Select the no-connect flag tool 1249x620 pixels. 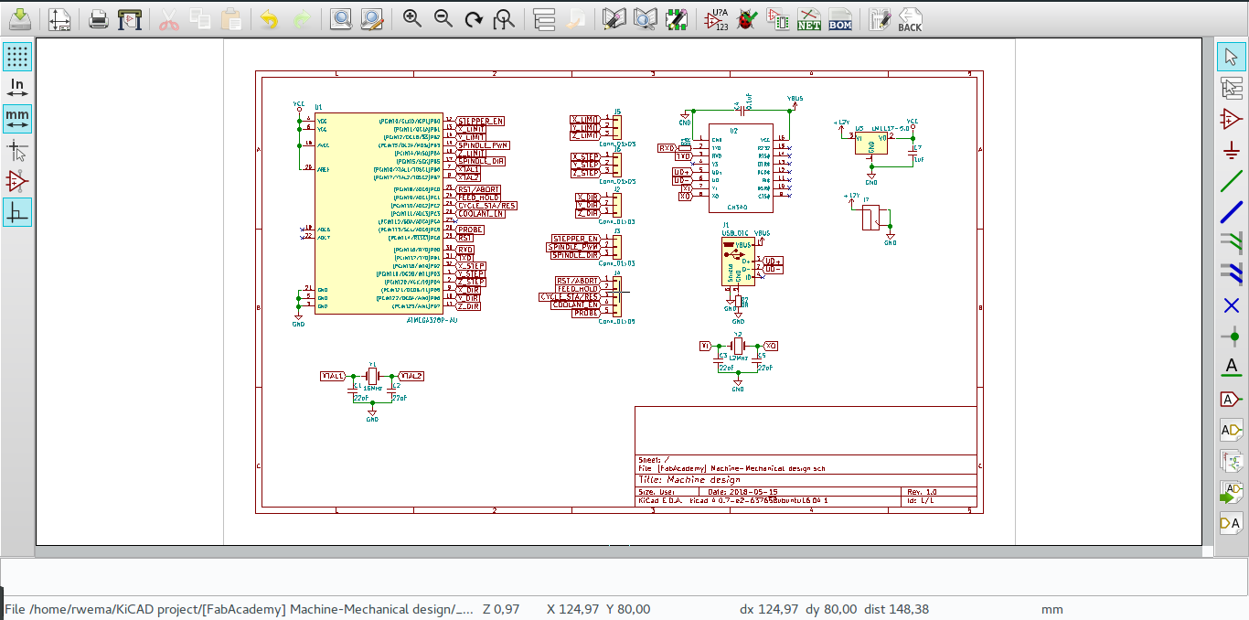click(1232, 305)
